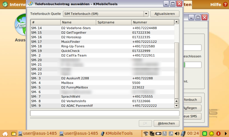Click the KMobileTools title bar icon
This screenshot has width=229, height=137.
point(31,4)
